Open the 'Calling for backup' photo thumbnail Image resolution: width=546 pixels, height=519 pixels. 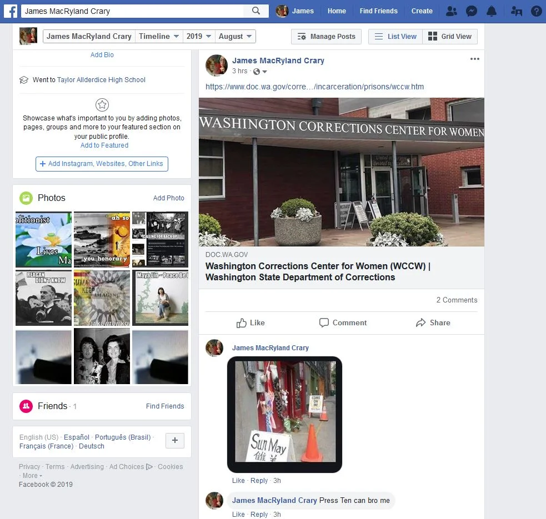pyautogui.click(x=160, y=239)
